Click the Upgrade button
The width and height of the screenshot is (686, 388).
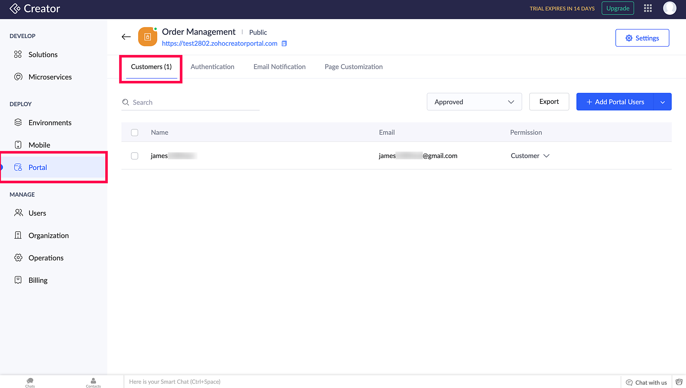point(617,8)
